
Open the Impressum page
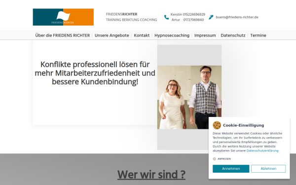(x=205, y=36)
